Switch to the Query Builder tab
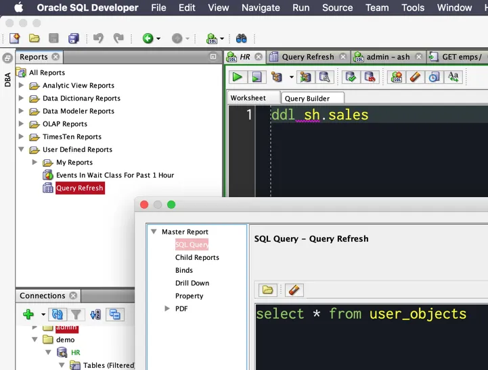 coord(307,99)
